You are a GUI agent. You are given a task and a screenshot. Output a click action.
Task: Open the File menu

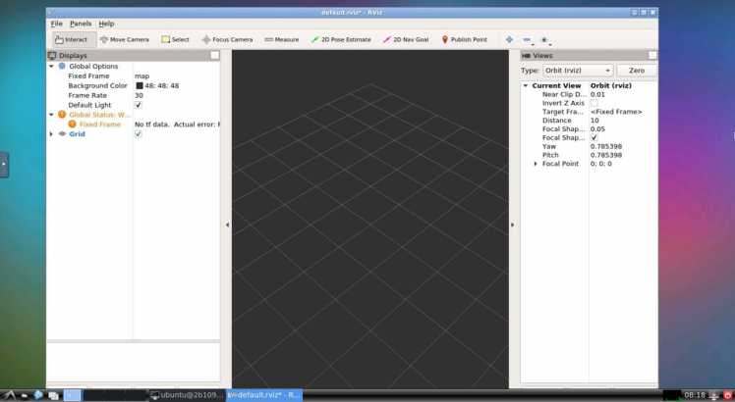point(56,23)
